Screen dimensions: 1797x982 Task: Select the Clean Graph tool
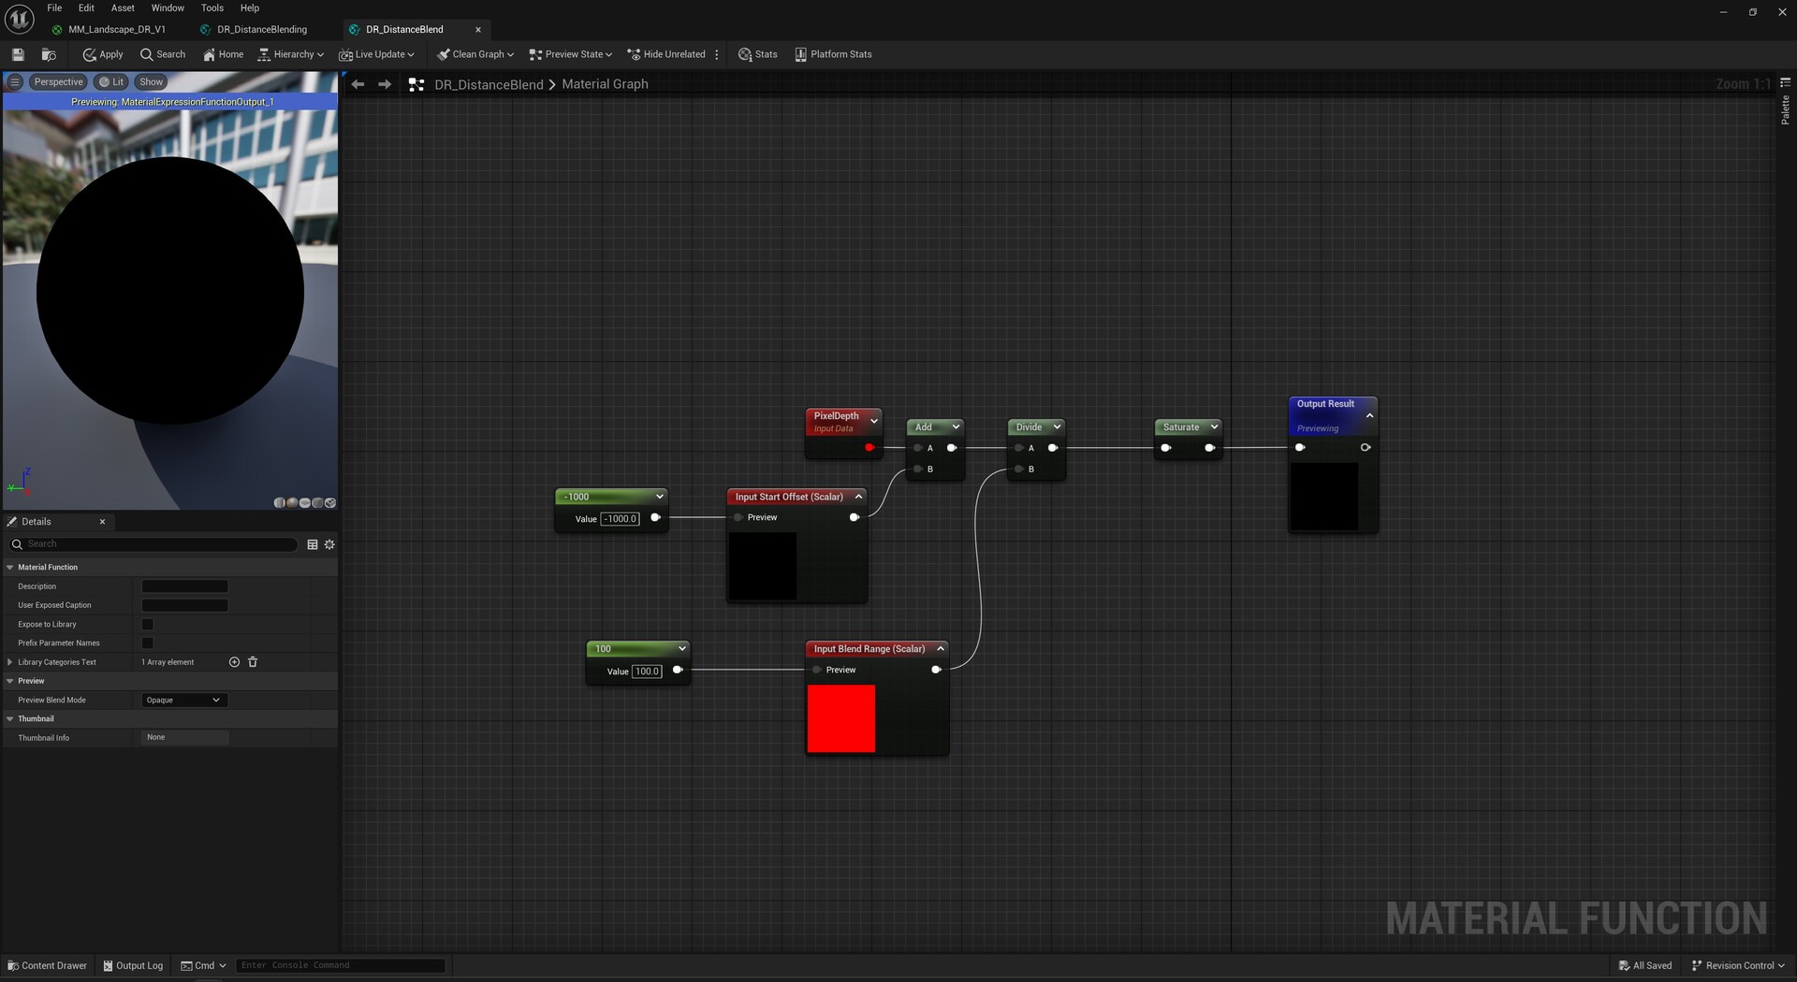pyautogui.click(x=475, y=54)
